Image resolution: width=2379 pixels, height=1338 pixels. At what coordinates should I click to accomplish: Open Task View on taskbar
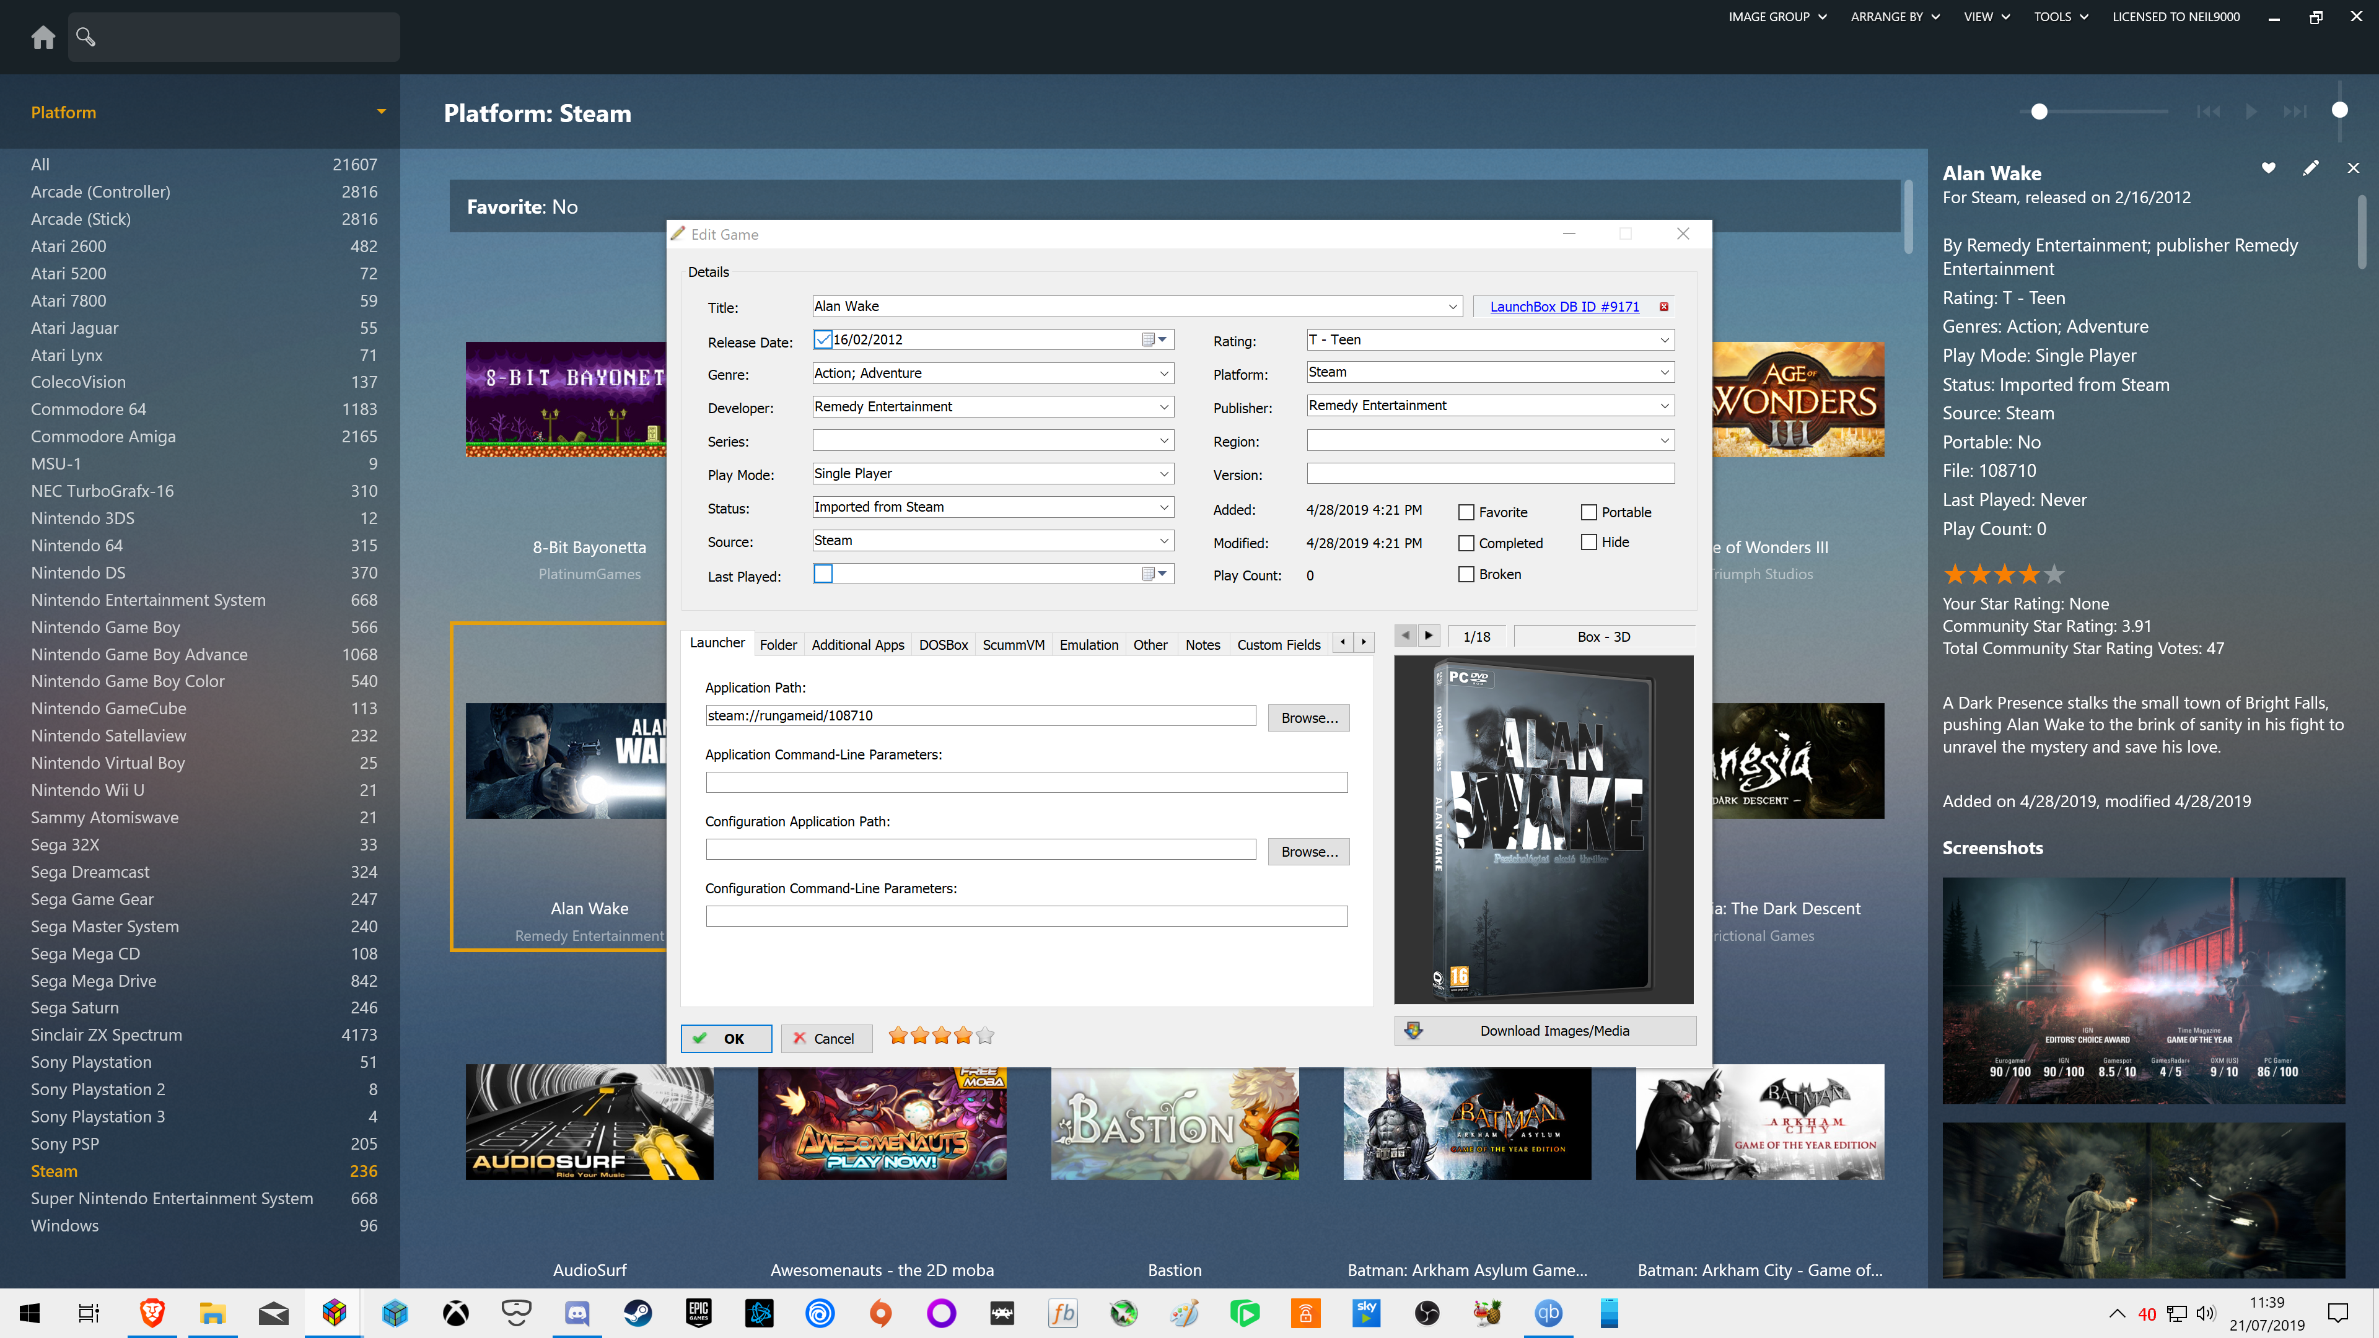click(90, 1312)
